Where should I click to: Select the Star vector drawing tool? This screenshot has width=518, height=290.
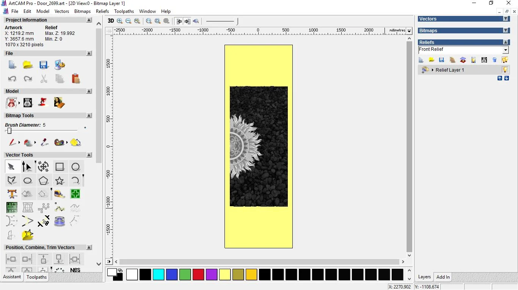pos(60,180)
